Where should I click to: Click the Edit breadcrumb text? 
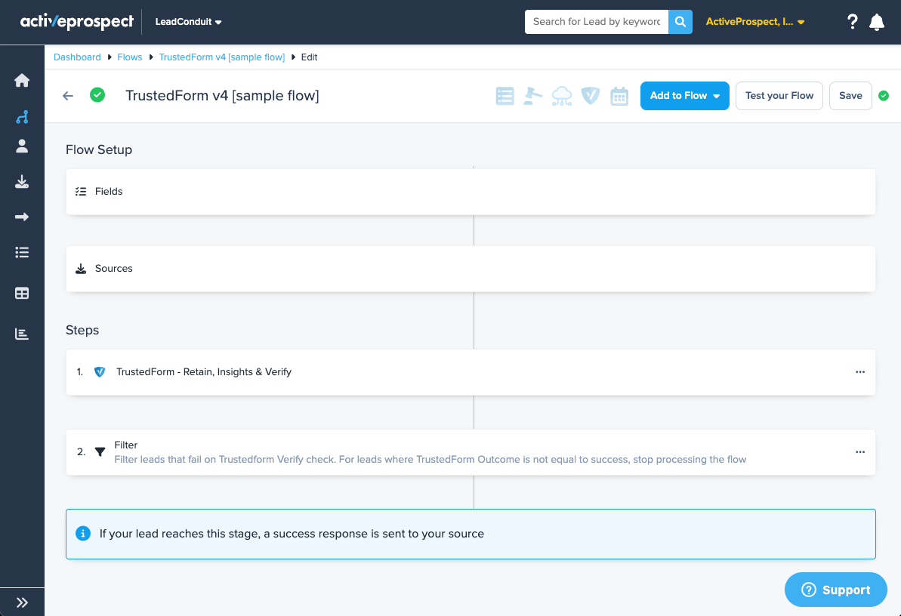click(x=309, y=57)
